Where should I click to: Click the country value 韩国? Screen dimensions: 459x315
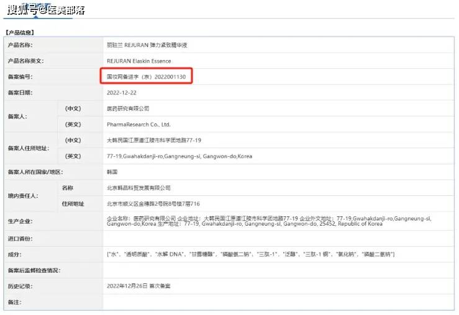[x=112, y=172]
